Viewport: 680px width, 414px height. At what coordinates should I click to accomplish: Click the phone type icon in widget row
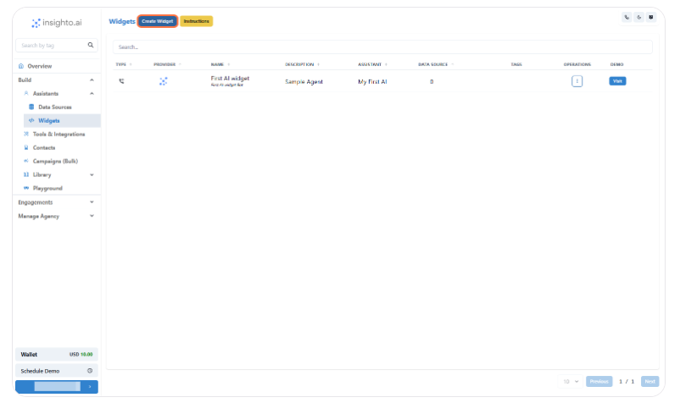click(x=121, y=81)
